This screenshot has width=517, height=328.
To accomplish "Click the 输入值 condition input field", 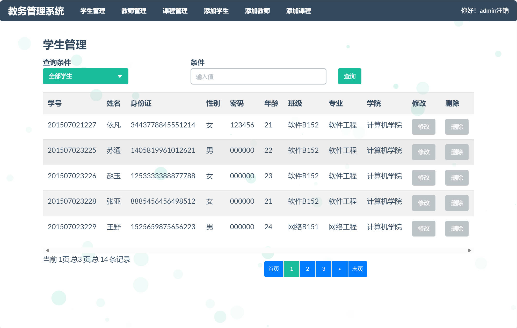I will point(258,76).
